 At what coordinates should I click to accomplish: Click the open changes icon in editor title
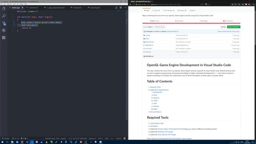tap(116, 8)
